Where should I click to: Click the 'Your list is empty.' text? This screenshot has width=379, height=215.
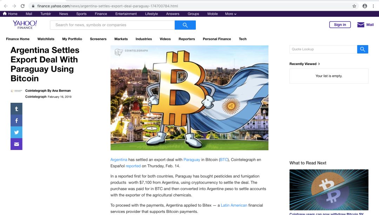[329, 76]
